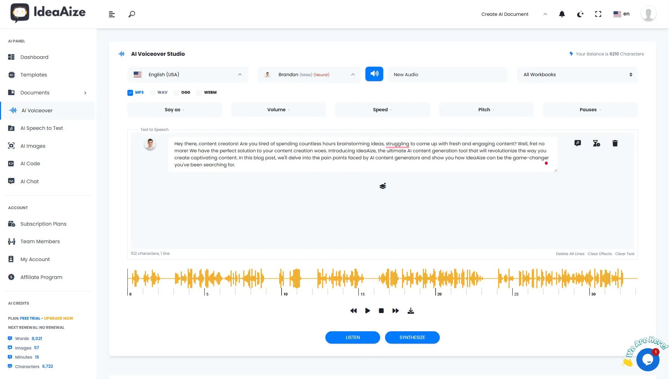The width and height of the screenshot is (669, 379).
Task: Expand the Speed effects menu
Action: [382, 109]
